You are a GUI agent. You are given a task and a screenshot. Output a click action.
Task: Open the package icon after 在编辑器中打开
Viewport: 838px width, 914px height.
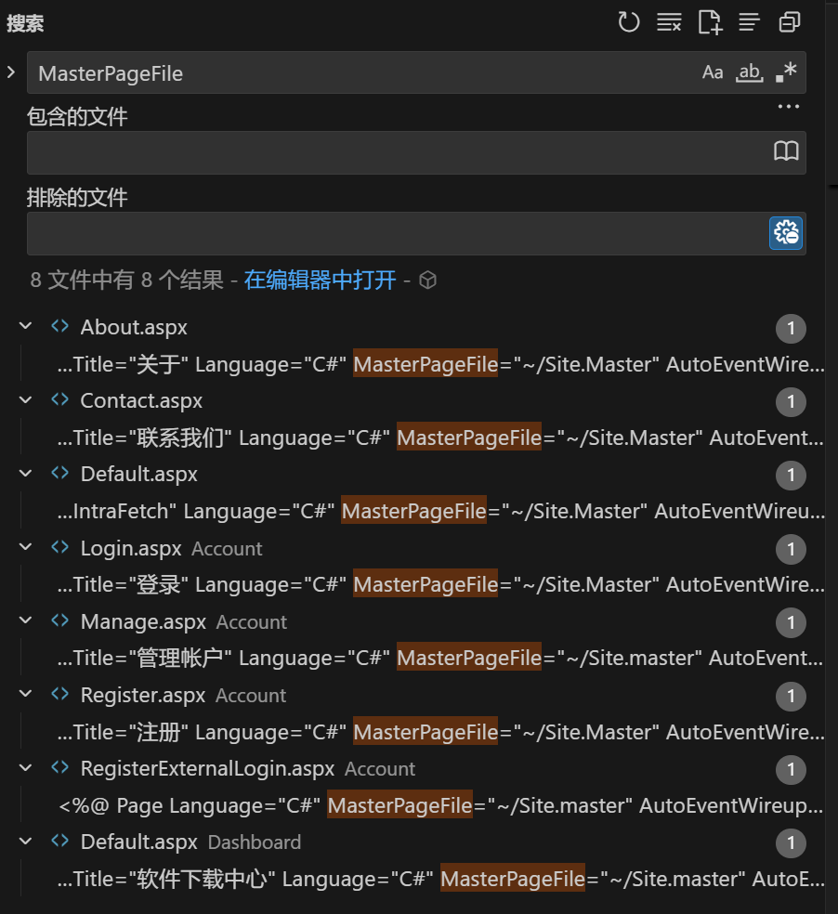click(x=427, y=279)
